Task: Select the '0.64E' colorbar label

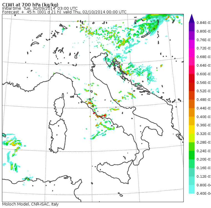Action: click(204, 66)
